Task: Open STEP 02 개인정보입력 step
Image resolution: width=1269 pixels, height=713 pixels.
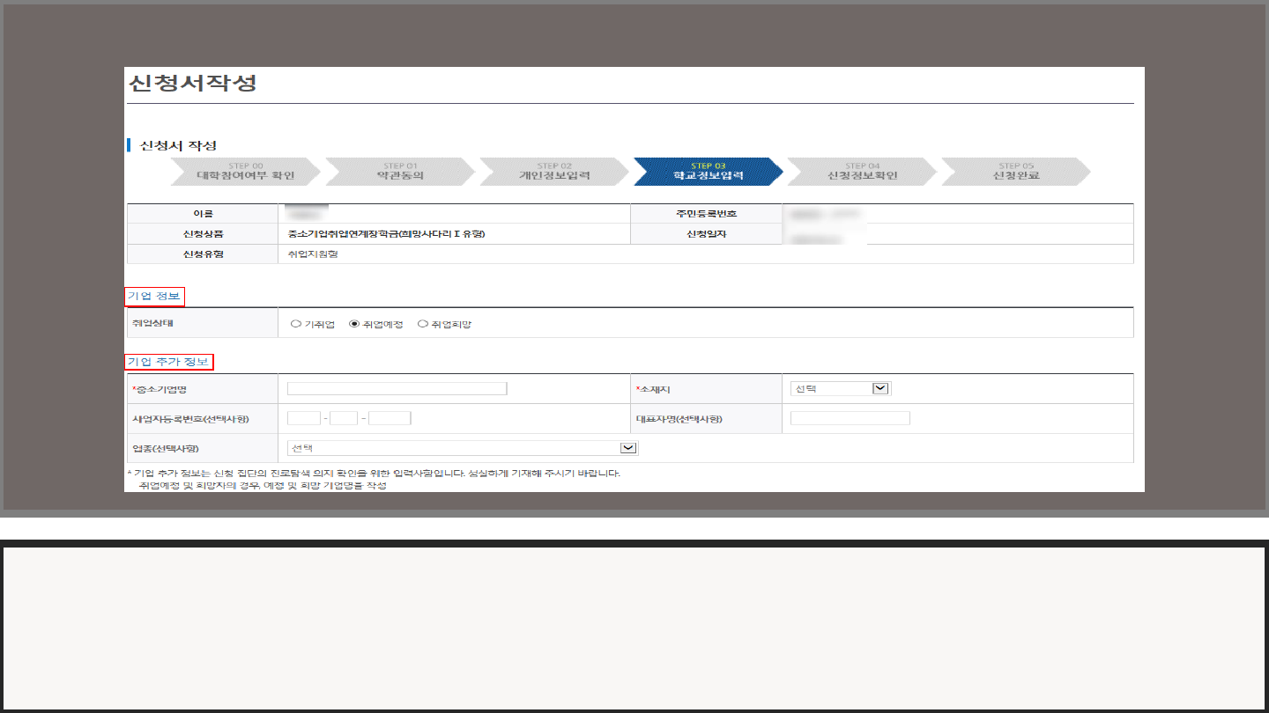Action: [554, 172]
